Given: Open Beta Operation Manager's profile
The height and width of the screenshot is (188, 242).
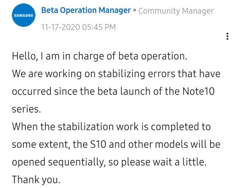Looking at the screenshot, I should 86,11.
